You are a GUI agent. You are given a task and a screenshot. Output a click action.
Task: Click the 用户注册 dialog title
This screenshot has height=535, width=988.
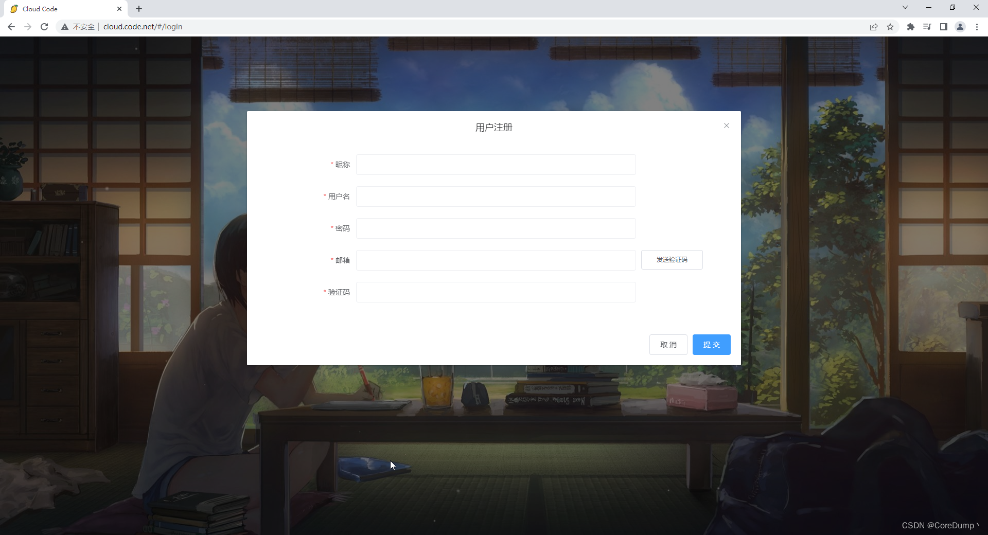[x=494, y=128]
